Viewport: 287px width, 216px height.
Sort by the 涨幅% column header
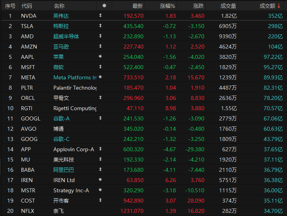(x=168, y=6)
